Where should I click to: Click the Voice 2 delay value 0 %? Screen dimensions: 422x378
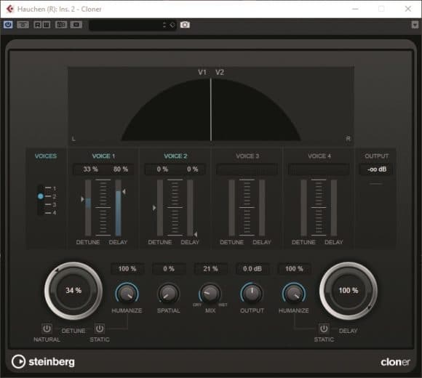coord(192,169)
